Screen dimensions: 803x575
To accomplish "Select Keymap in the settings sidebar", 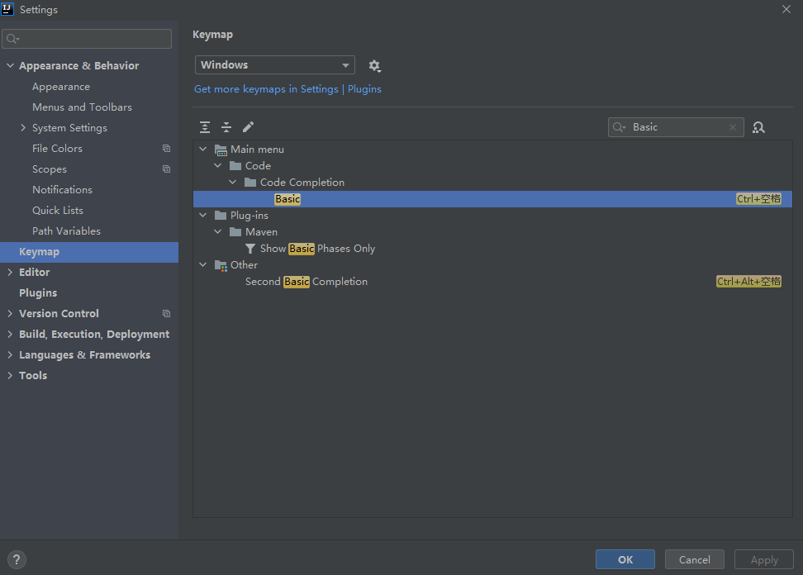I will (x=89, y=252).
